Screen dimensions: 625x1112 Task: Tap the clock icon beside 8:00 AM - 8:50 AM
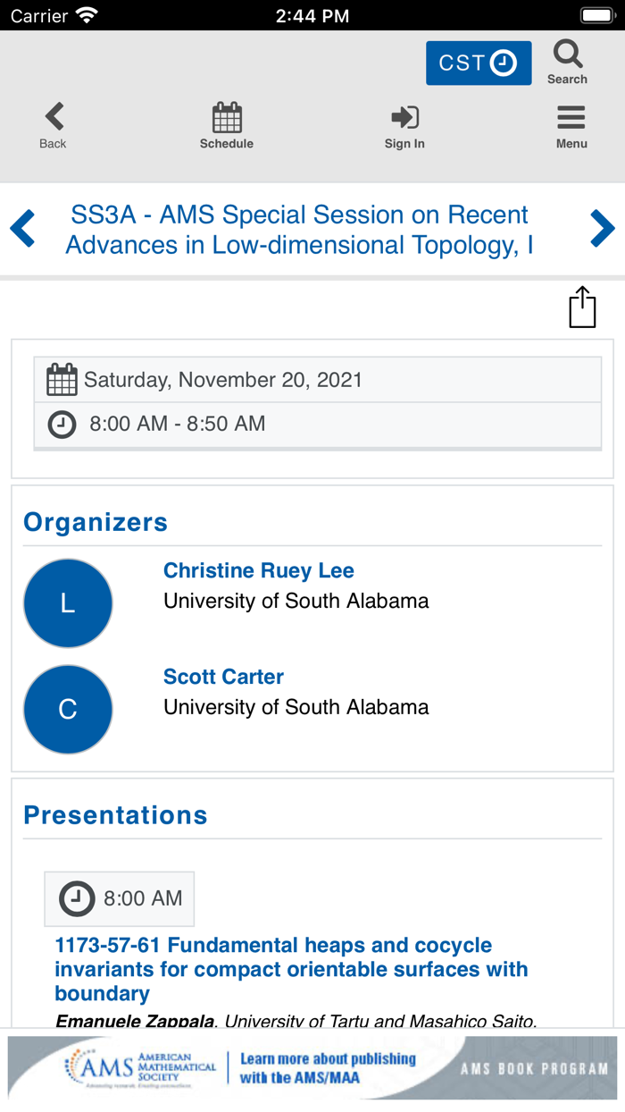click(62, 424)
